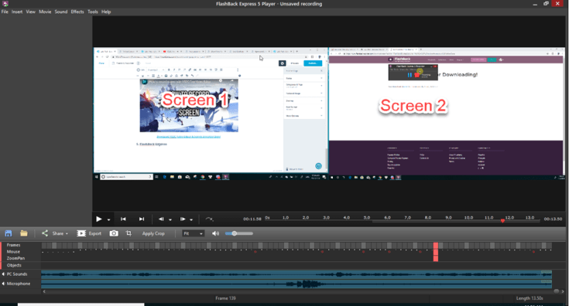This screenshot has width=569, height=306.
Task: Click the curved arrow icon beside the step controls
Action: point(209,219)
